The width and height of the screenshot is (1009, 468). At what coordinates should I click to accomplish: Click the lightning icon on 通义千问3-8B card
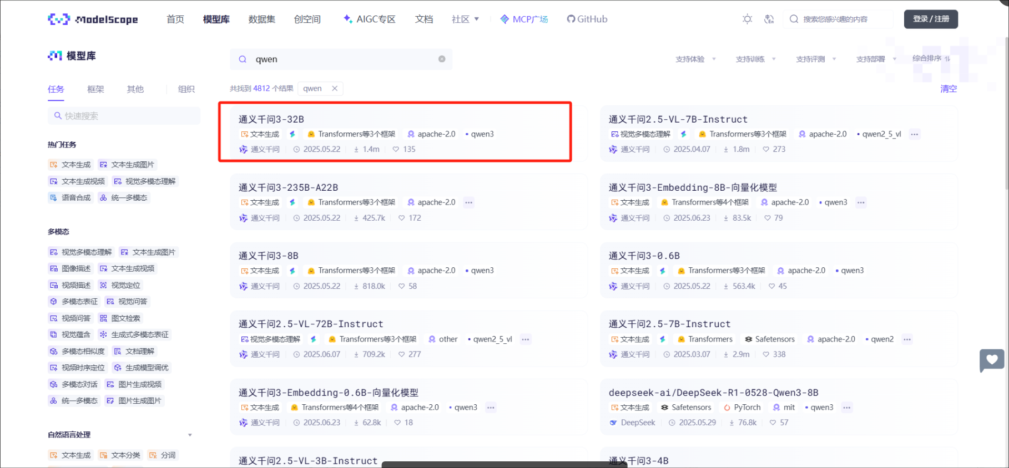292,271
